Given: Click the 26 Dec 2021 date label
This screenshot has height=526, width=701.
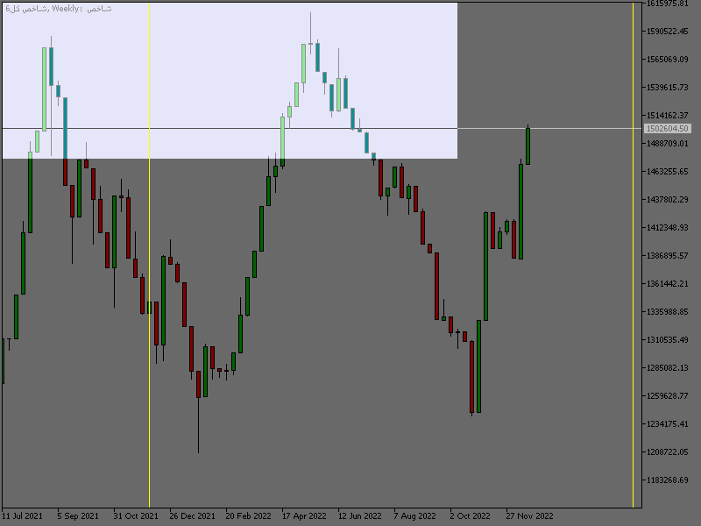Looking at the screenshot, I should tap(192, 515).
